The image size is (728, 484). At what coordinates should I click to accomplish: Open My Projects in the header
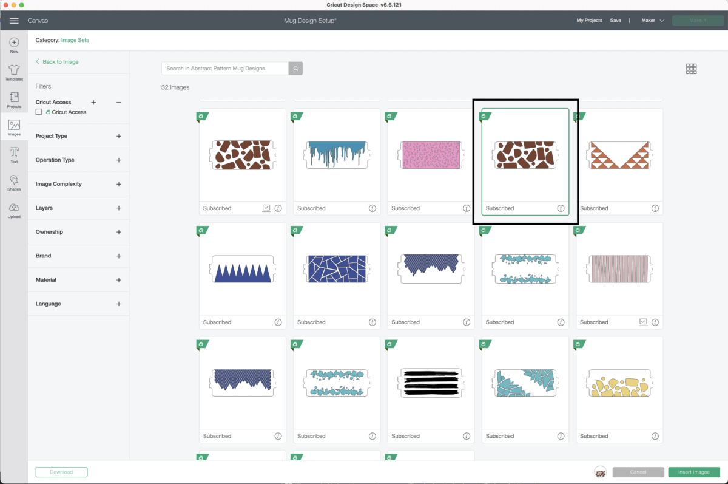coord(589,21)
